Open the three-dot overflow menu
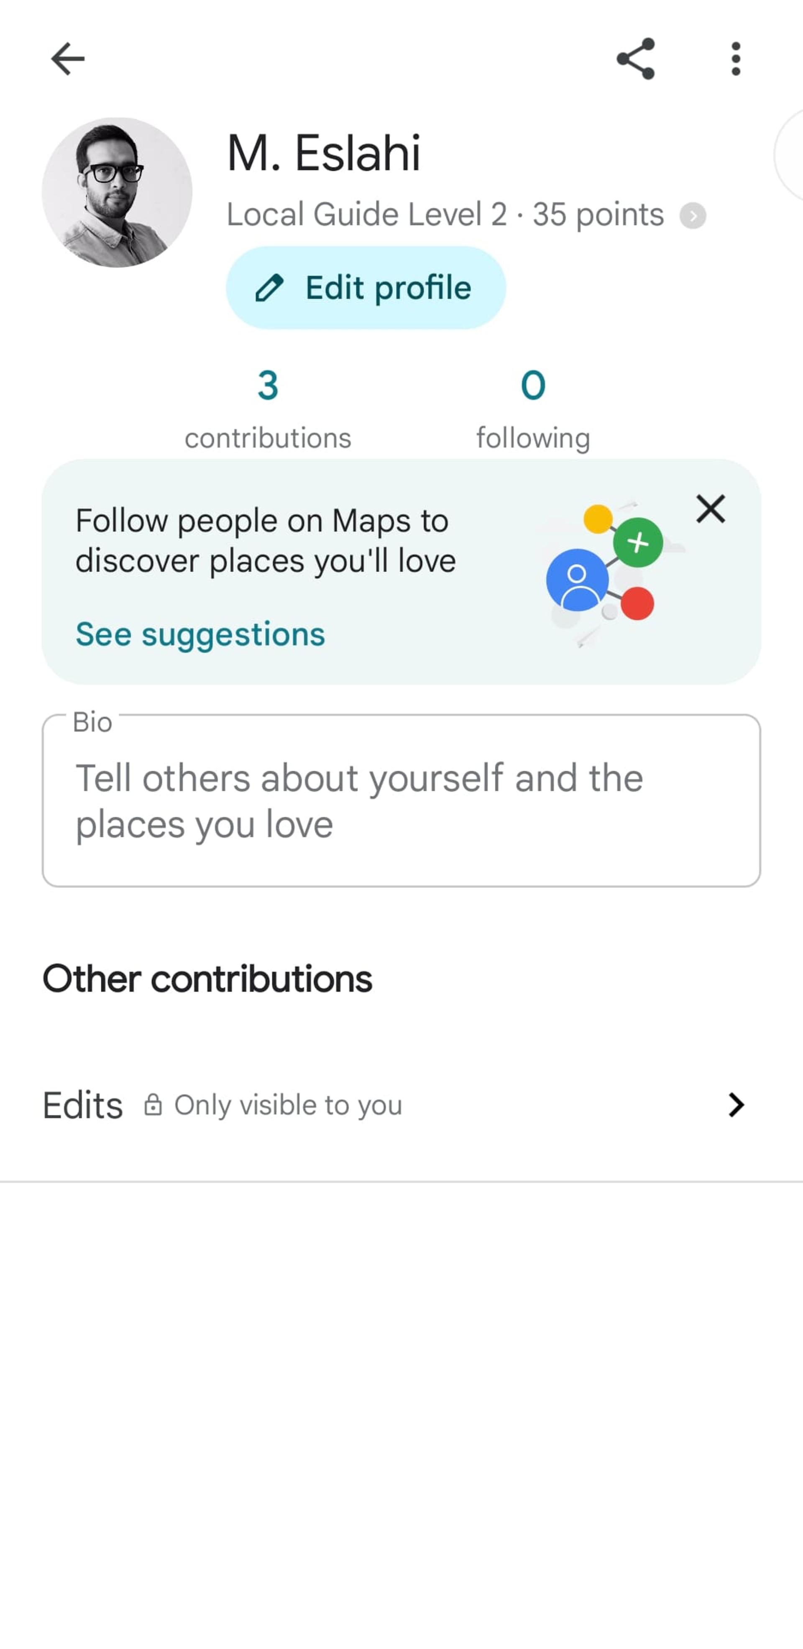Viewport: 803px width, 1649px height. 736,59
